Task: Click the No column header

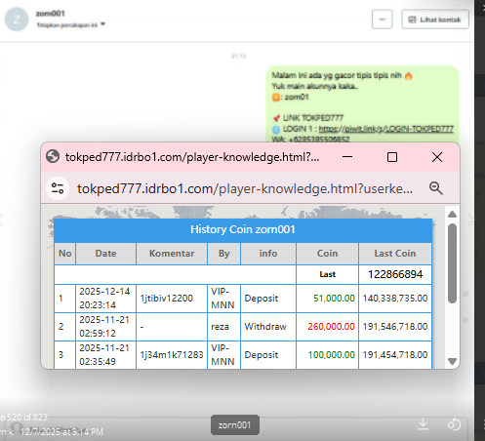Action: (x=64, y=254)
